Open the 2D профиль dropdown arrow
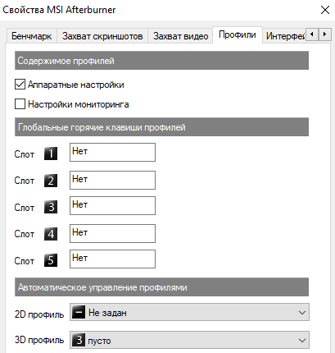 [x=302, y=312]
